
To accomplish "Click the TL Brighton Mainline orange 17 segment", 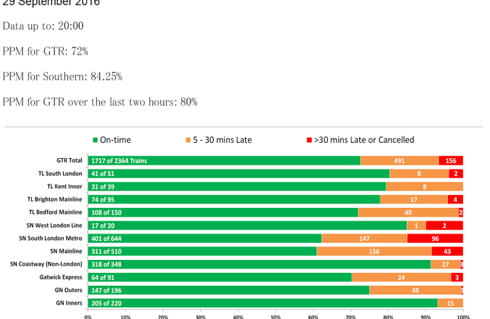I will click(x=414, y=200).
